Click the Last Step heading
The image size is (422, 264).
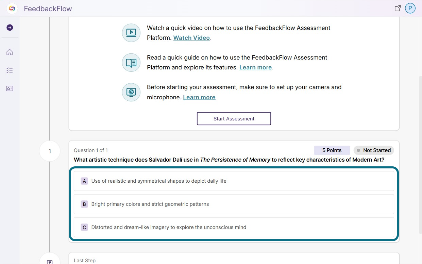tap(85, 261)
